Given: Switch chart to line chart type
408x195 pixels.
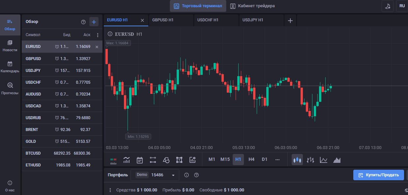Looking at the screenshot, I should click(324, 160).
